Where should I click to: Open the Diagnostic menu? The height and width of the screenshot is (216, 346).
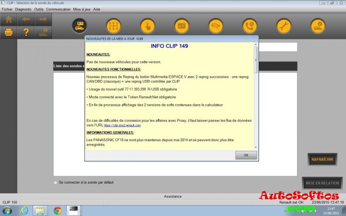[23, 9]
